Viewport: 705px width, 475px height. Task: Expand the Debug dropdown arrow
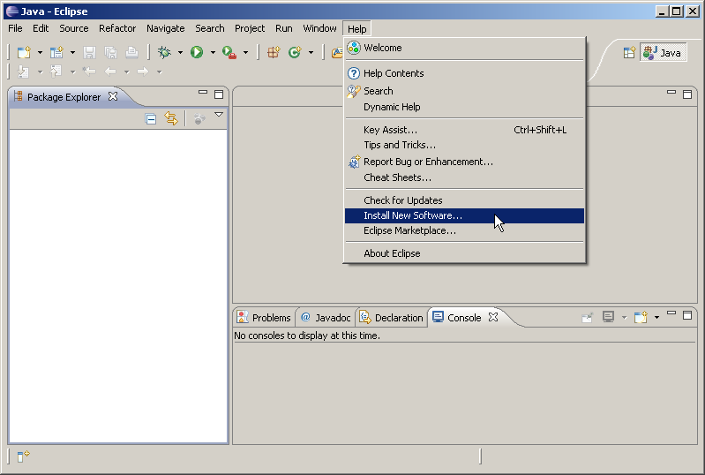click(180, 53)
